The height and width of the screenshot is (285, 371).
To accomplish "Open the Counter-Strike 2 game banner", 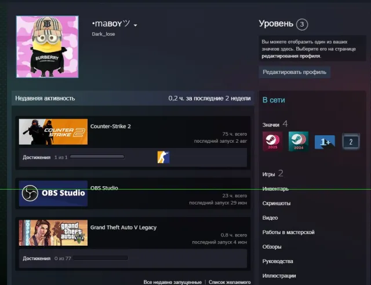I will [x=53, y=132].
